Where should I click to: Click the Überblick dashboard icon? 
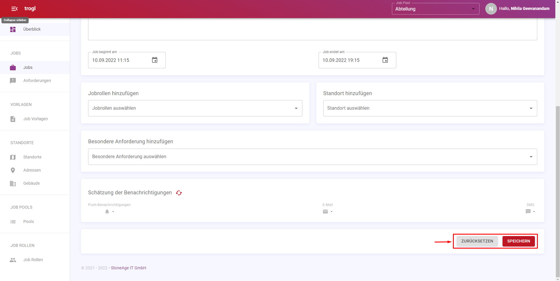click(13, 29)
